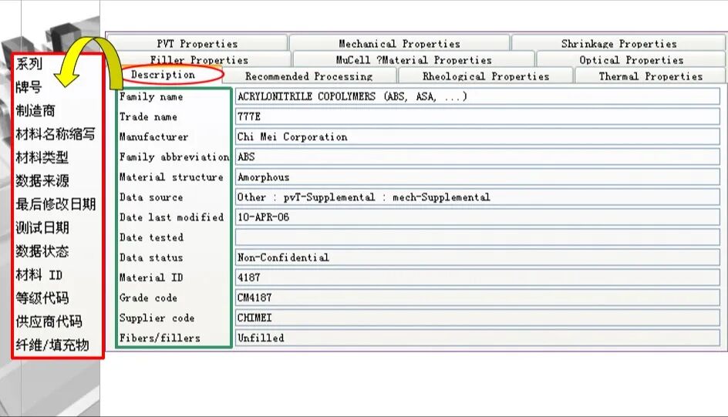Select the Manufacturer field Chi Mei Corporation
The height and width of the screenshot is (417, 728).
pos(477,137)
